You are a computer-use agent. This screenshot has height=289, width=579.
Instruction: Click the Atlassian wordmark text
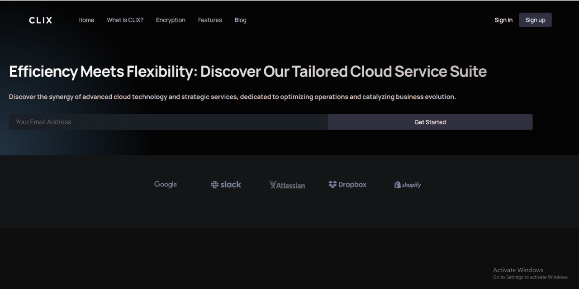[290, 186]
